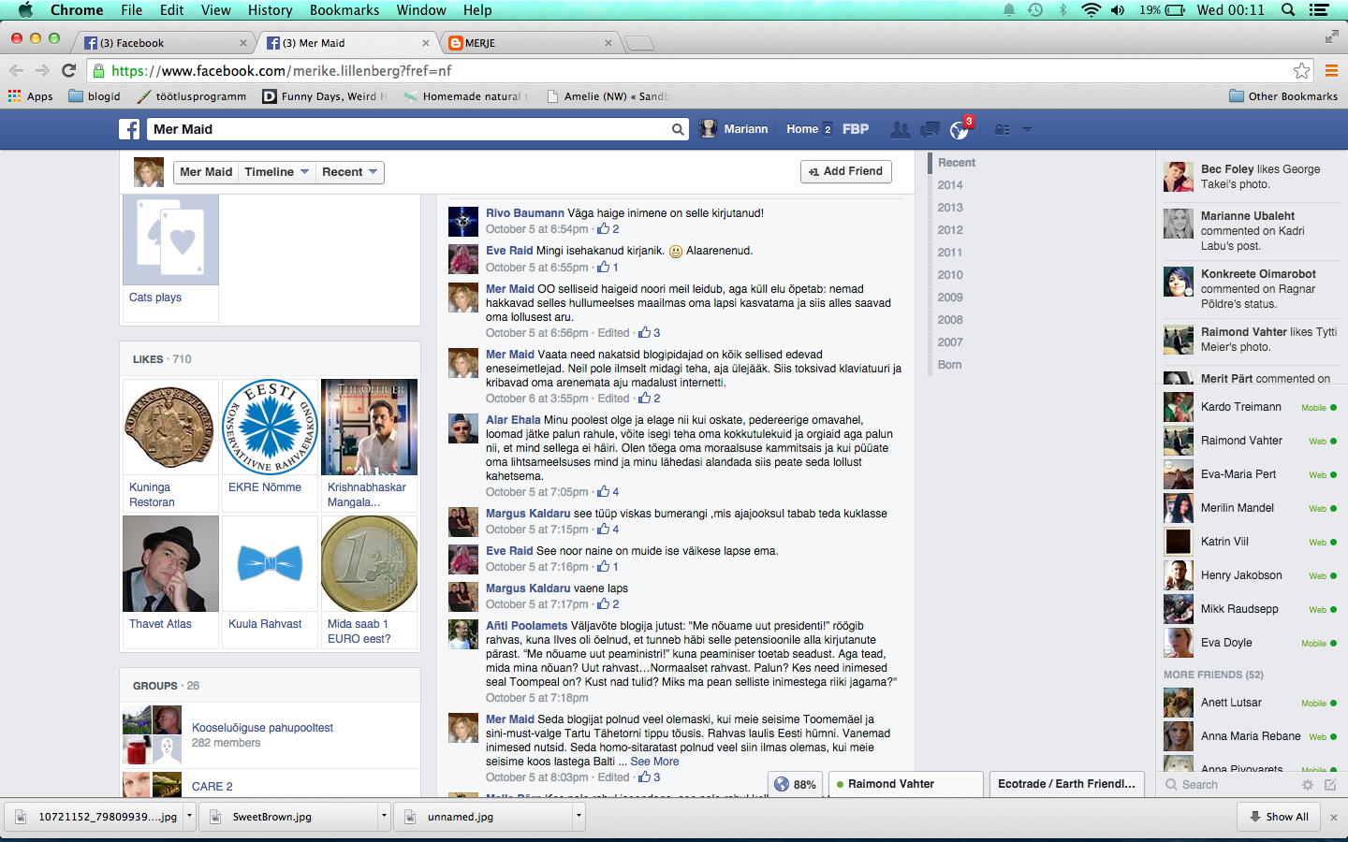
Task: Open the Window menu in the menu bar
Action: click(421, 10)
